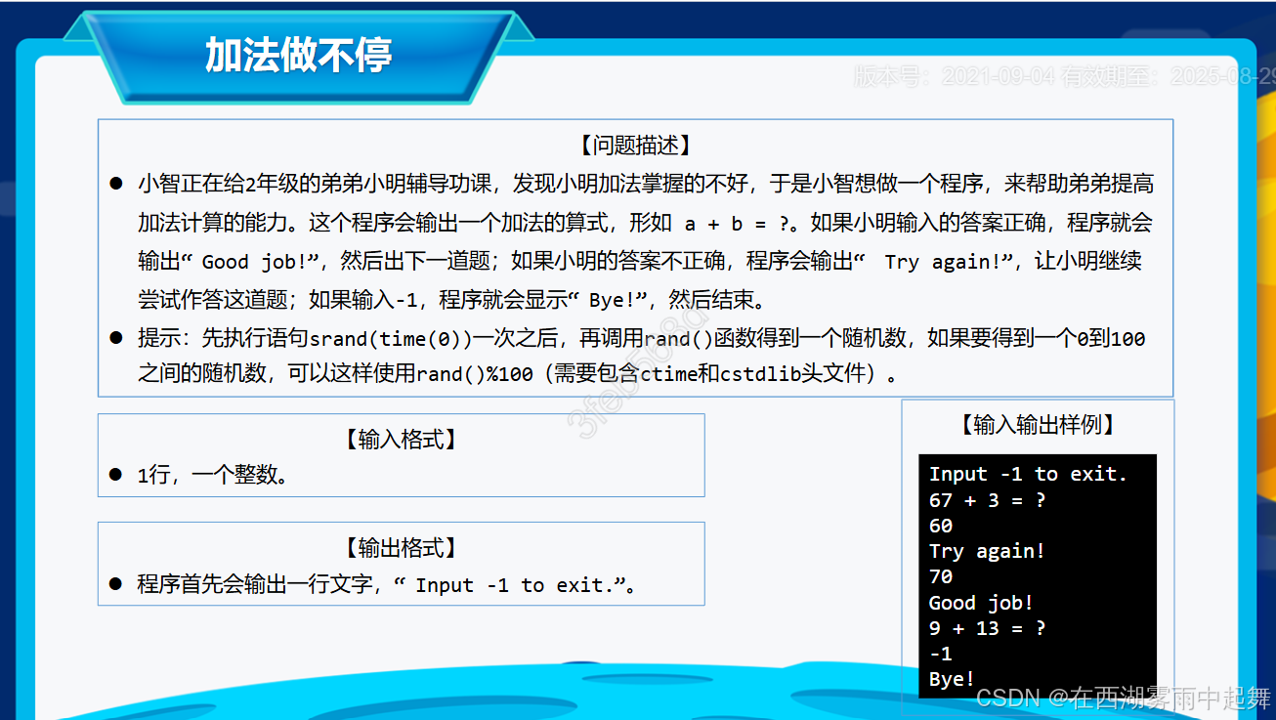
Task: Select the 【输入输出样例】 header
Action: (x=1037, y=424)
